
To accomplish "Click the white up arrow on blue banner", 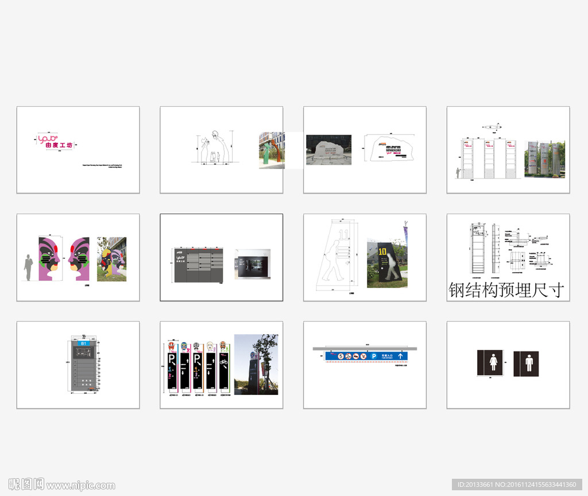I will (400, 356).
